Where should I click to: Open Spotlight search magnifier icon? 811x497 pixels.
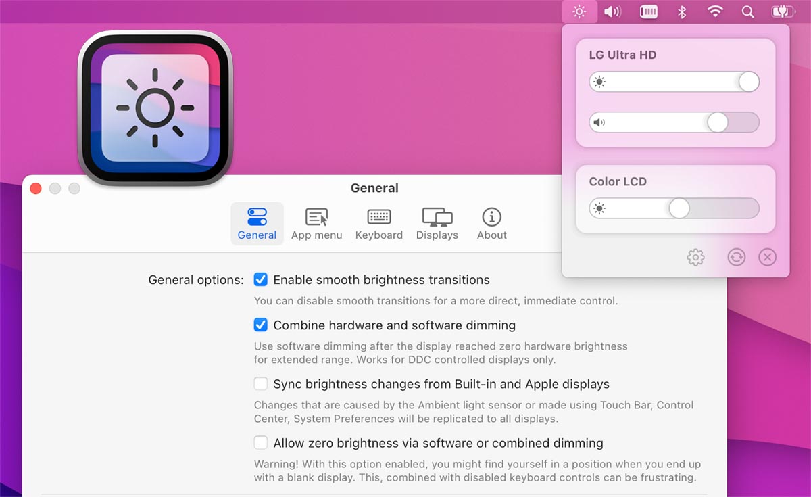tap(747, 11)
